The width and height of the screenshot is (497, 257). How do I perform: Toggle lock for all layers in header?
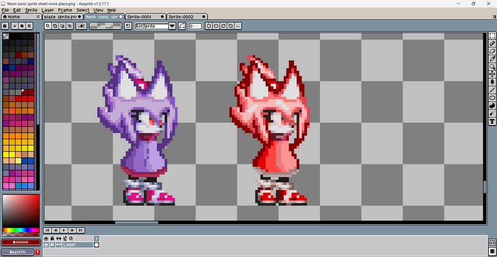click(52, 238)
